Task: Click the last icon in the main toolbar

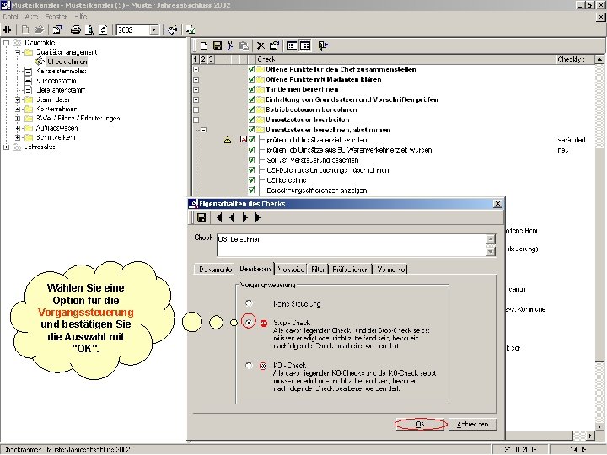Action: click(190, 29)
